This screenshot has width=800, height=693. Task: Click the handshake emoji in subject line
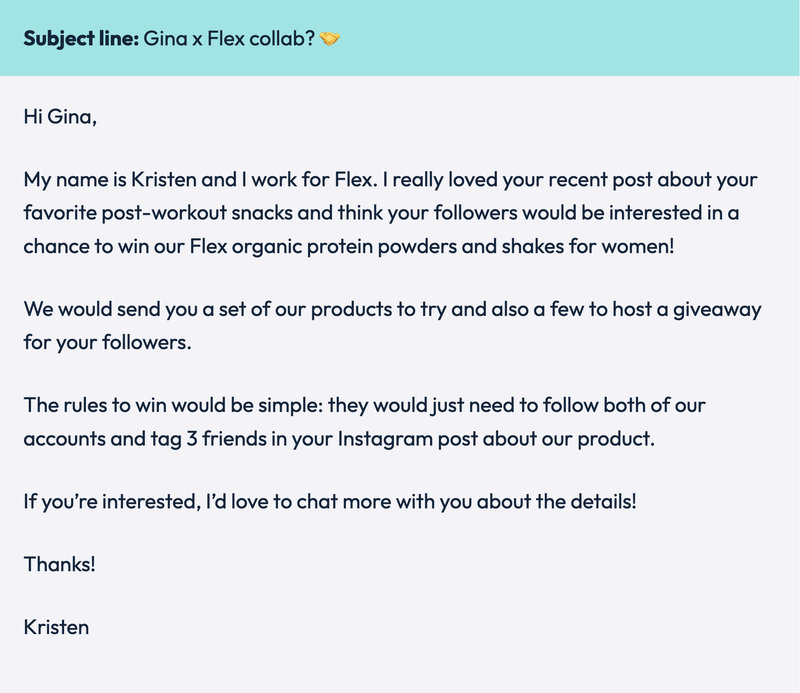point(330,39)
